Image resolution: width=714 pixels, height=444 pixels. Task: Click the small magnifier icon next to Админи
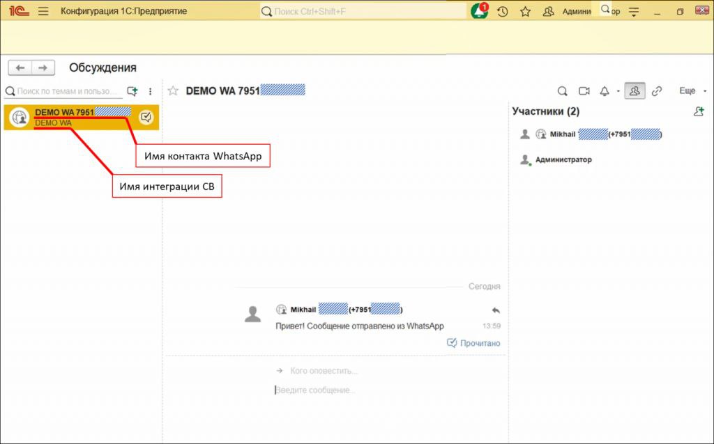pos(605,9)
